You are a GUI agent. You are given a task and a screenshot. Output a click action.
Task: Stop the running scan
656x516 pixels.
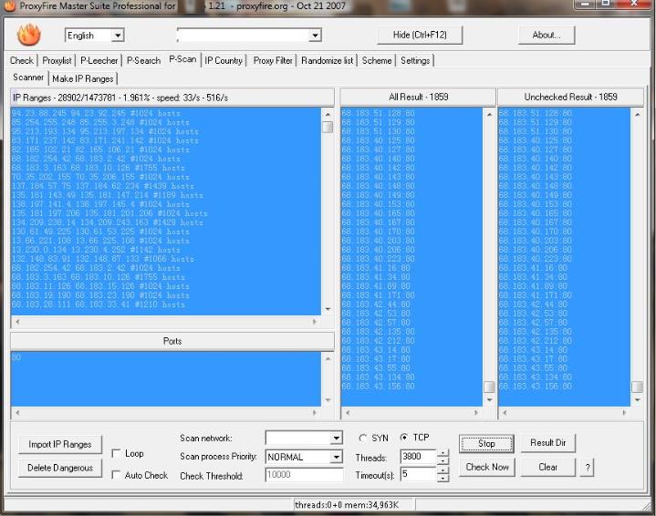[486, 444]
